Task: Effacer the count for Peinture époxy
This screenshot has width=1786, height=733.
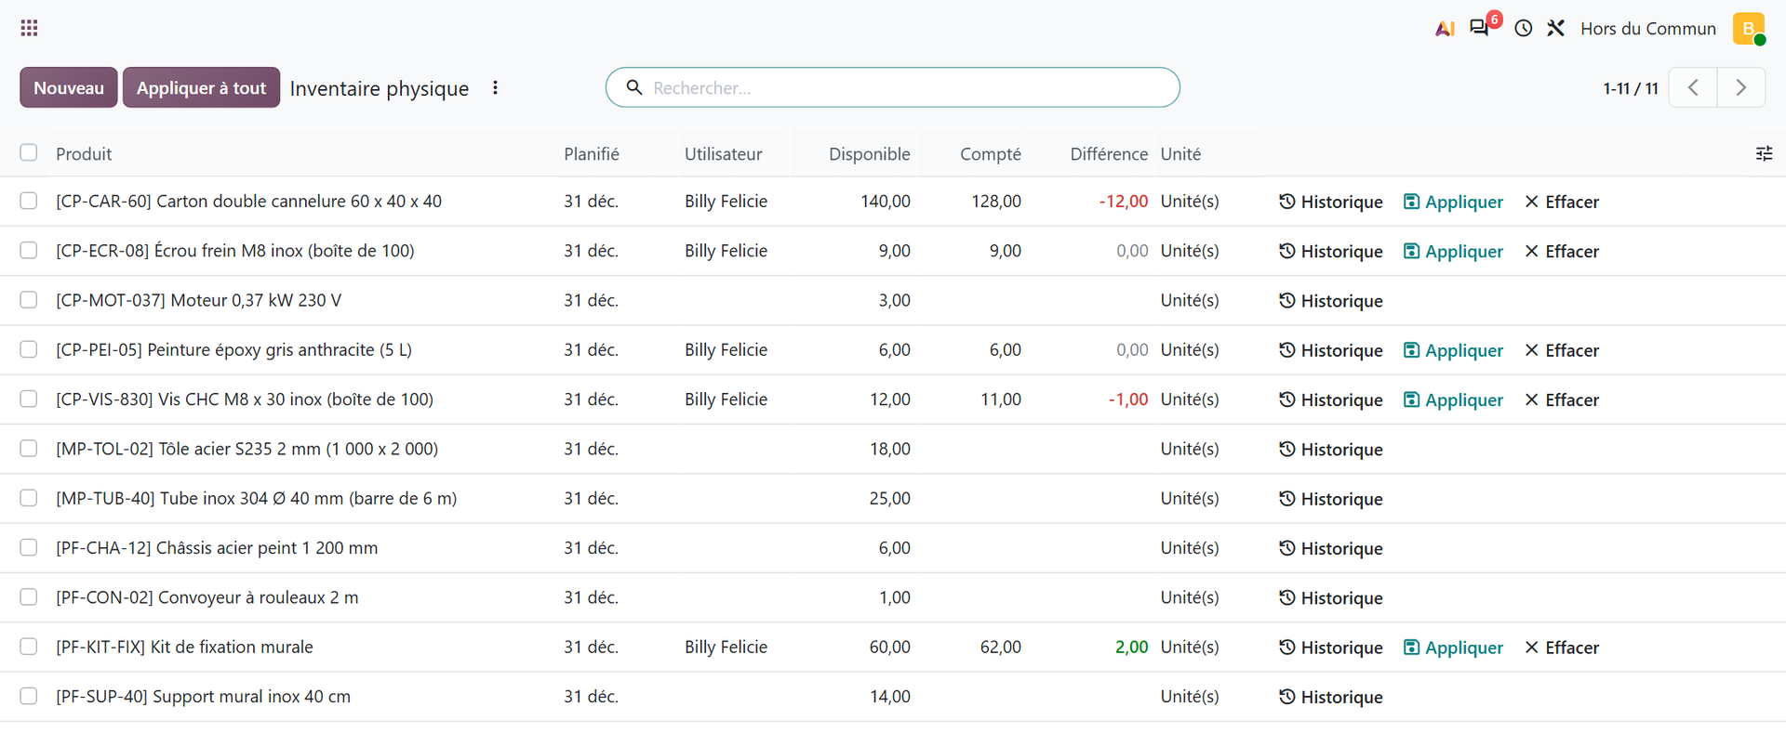Action: click(1562, 350)
